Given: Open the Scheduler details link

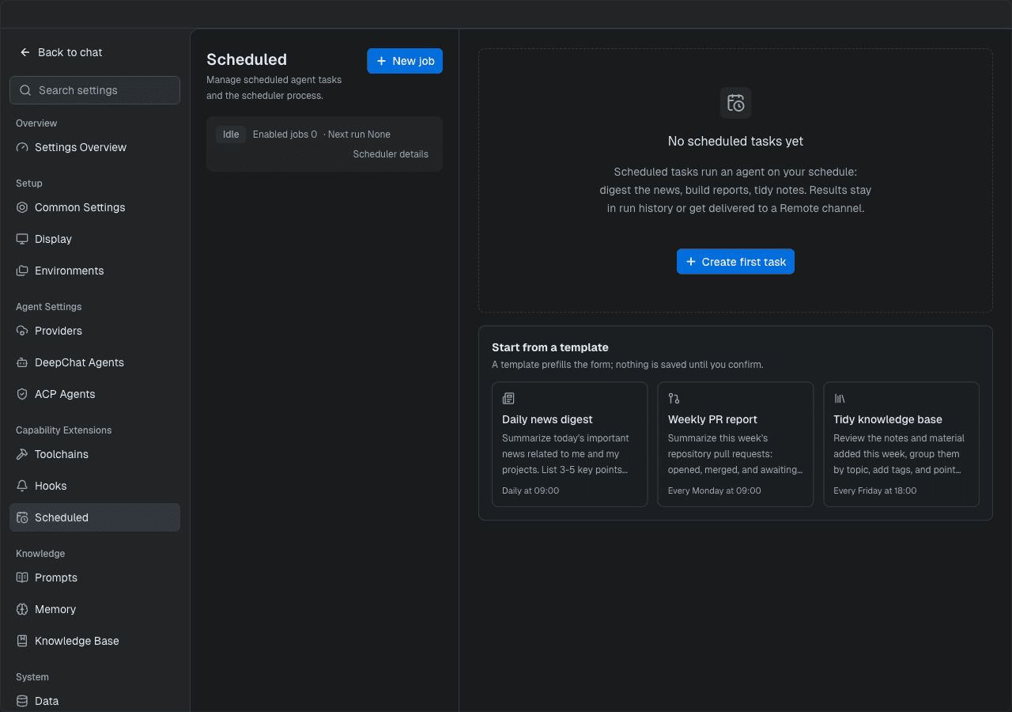Looking at the screenshot, I should [391, 154].
